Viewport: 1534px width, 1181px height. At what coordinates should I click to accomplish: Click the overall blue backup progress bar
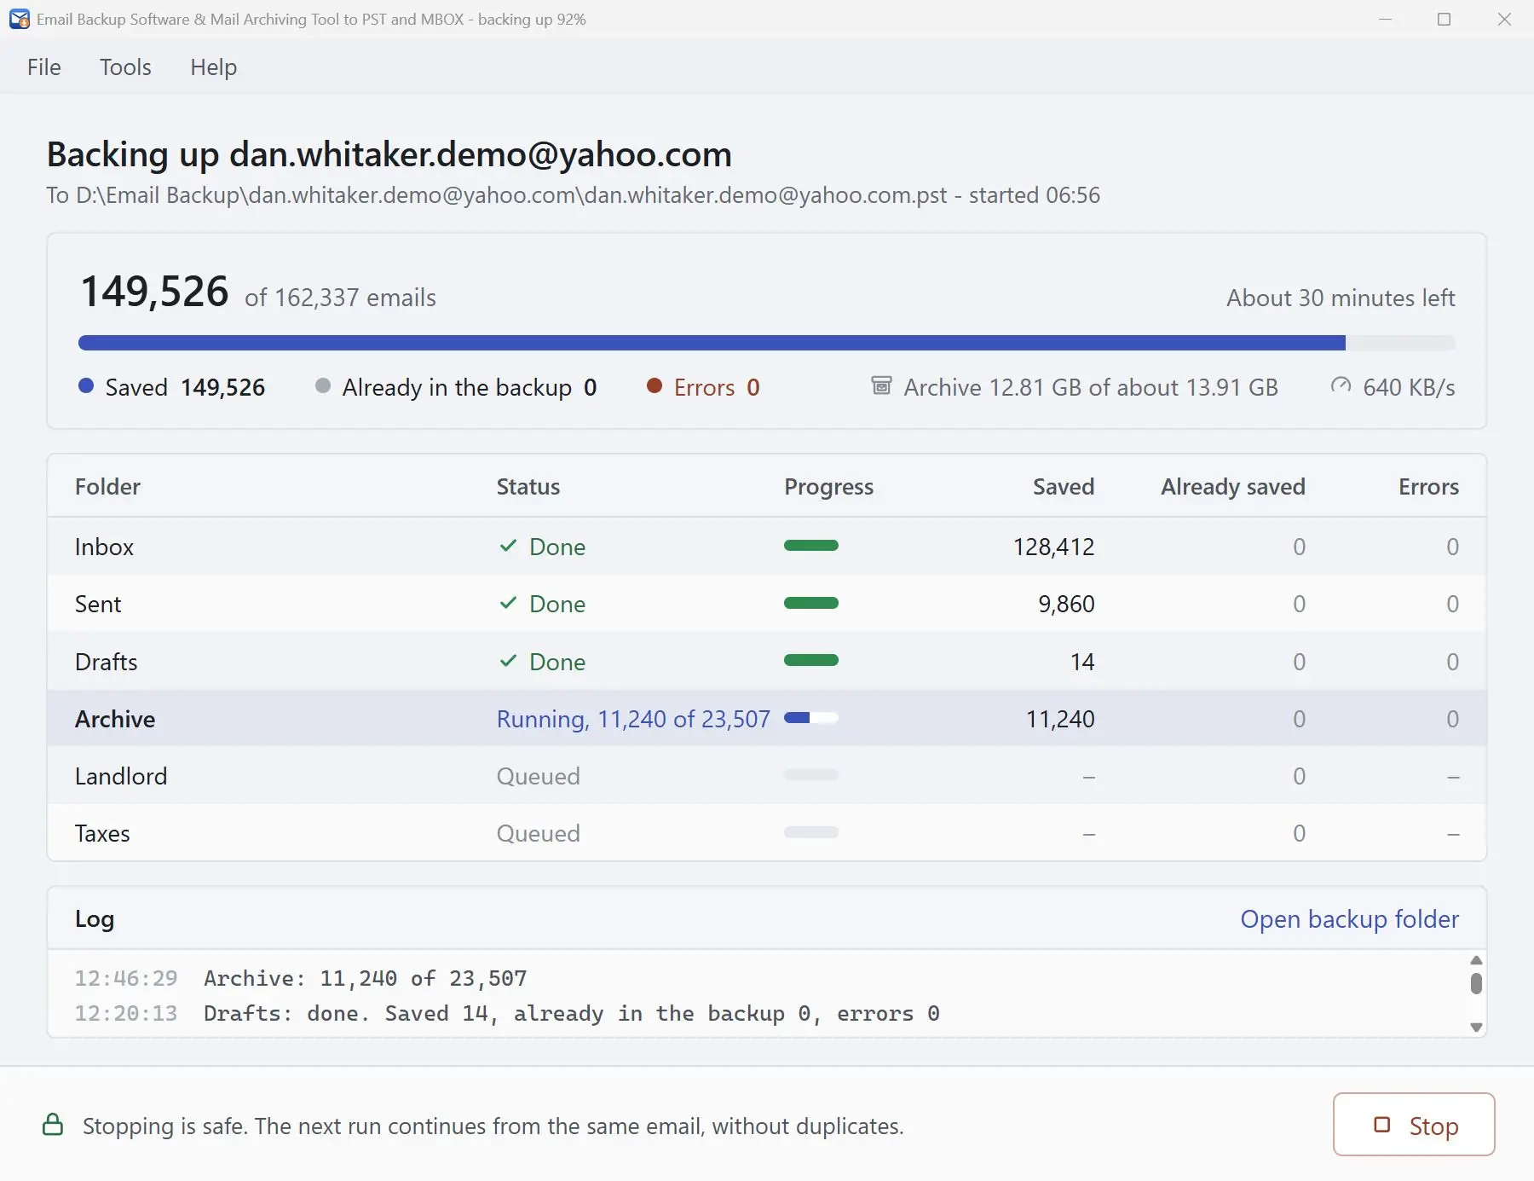(767, 343)
